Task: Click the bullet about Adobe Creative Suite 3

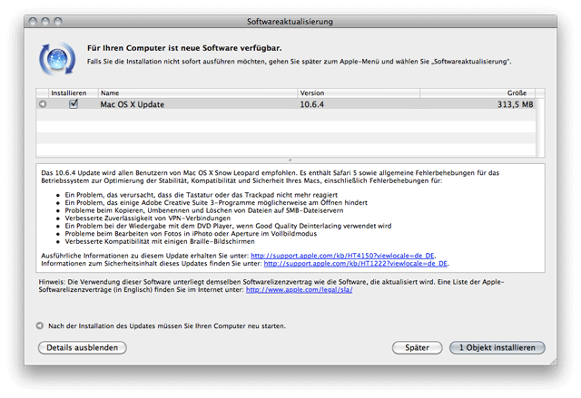Action: 216,203
